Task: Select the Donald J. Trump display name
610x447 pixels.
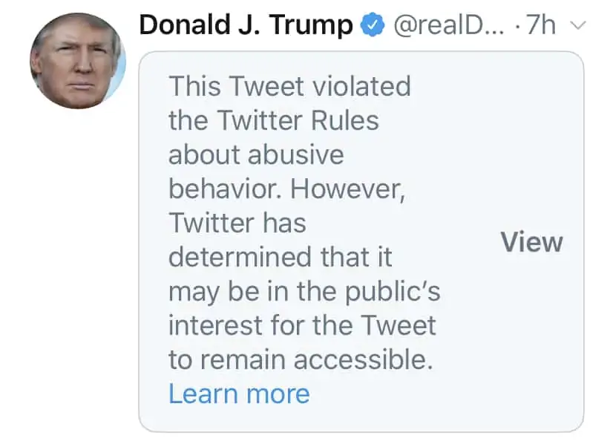Action: click(x=246, y=25)
